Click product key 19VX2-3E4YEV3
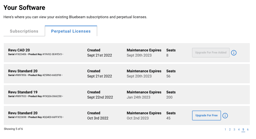The width and height of the screenshot is (256, 139). (52, 54)
